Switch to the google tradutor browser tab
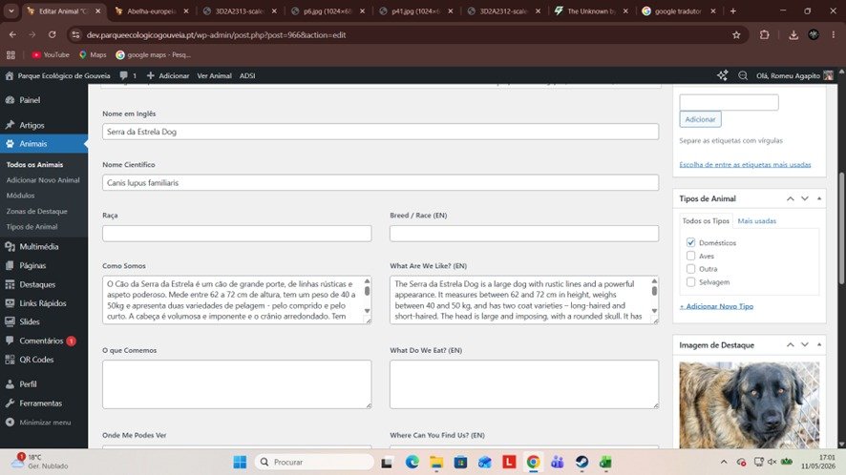Screen dimensions: 846x475 678,10
